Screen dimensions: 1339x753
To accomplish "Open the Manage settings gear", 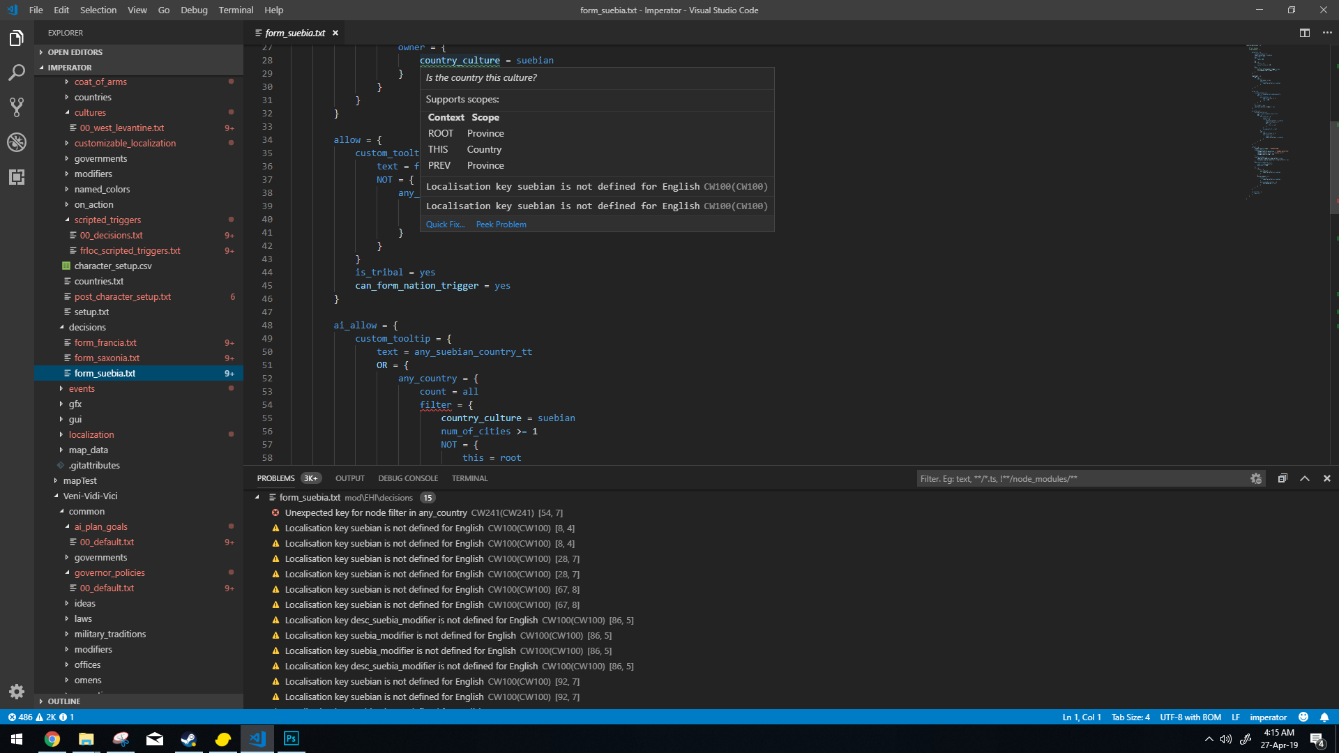I will pos(17,692).
